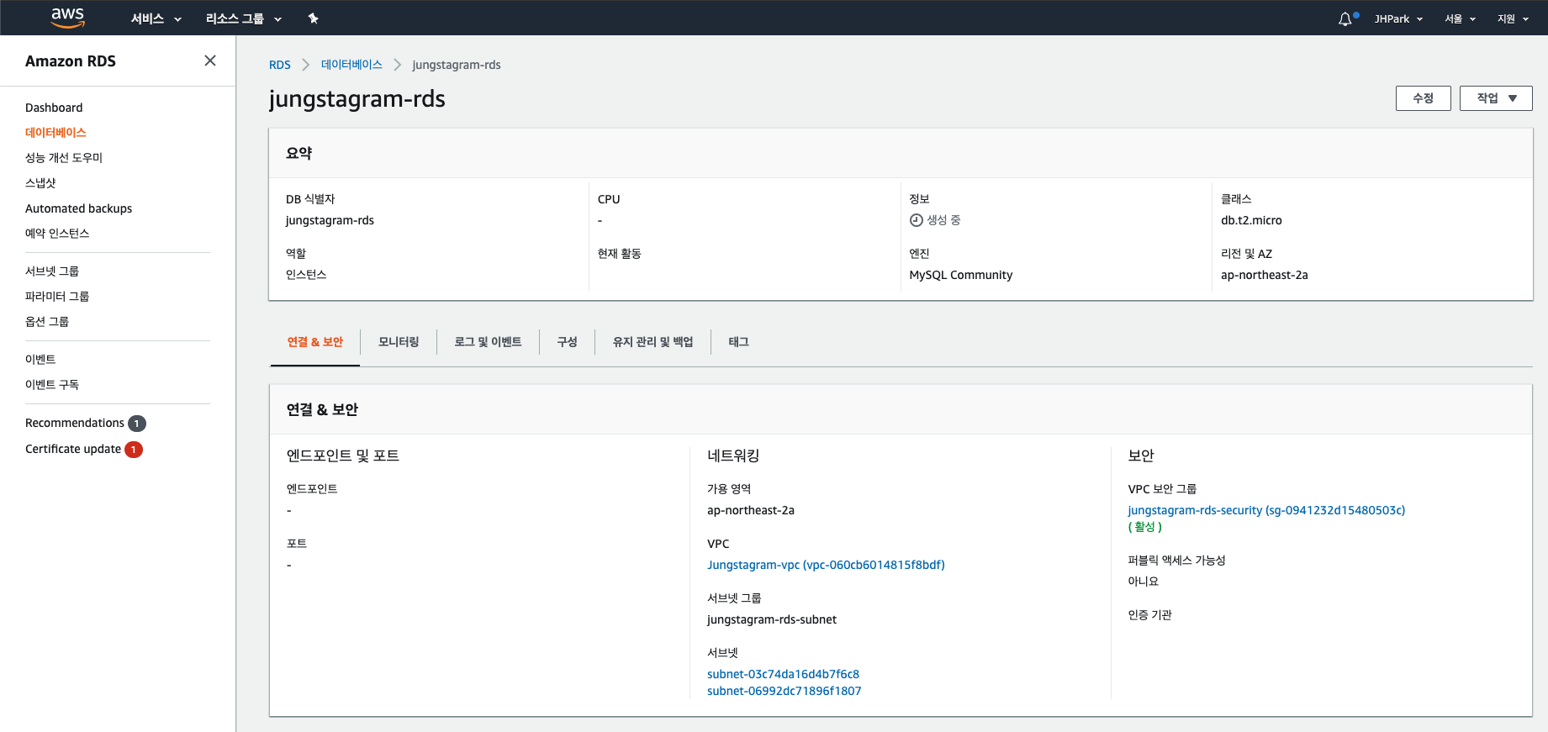Open the JHPark account dropdown
The height and width of the screenshot is (732, 1548).
(1398, 18)
